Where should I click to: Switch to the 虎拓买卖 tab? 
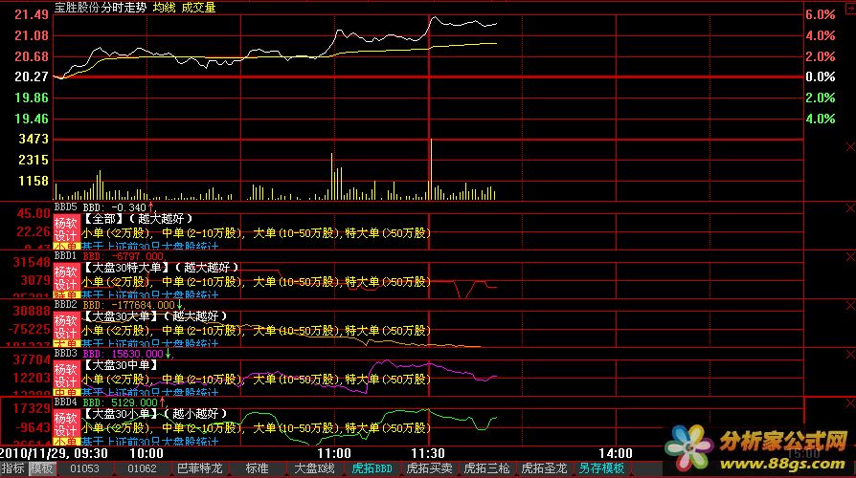(429, 468)
